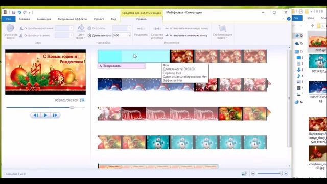Collapse the ribbon with the chevron
The image size is (327, 184).
pos(283,19)
